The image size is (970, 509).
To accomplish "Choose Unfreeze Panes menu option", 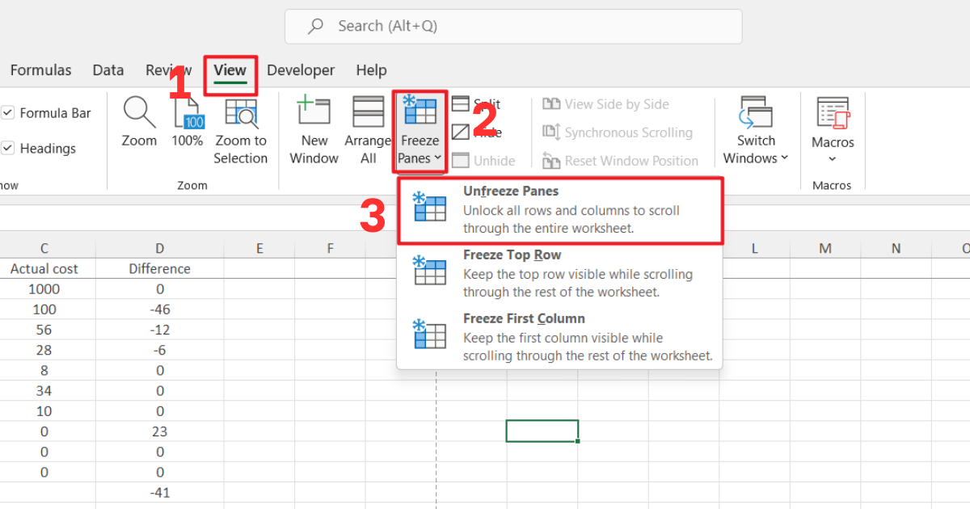I will coord(559,210).
